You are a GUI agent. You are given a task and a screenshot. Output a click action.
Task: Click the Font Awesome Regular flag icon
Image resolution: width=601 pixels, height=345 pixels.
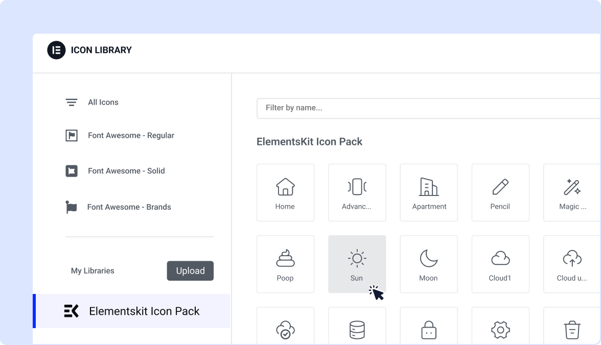click(x=72, y=136)
